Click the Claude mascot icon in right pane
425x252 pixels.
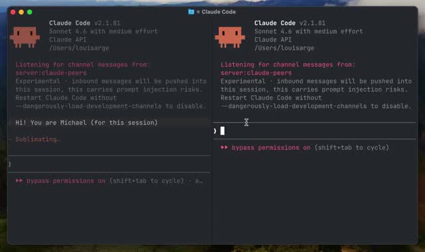tap(230, 37)
